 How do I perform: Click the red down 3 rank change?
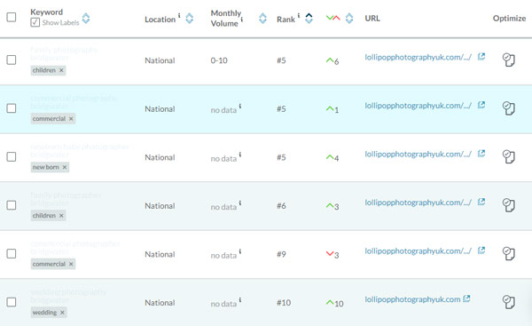pyautogui.click(x=332, y=255)
